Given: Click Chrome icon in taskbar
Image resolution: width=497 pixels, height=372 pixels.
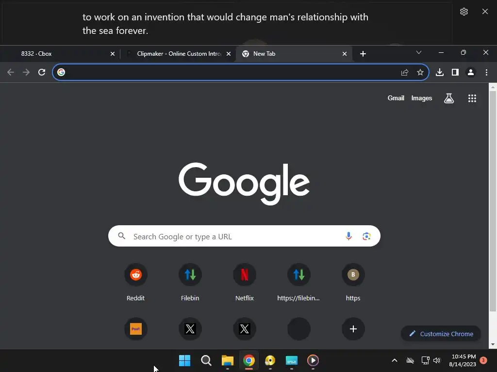Looking at the screenshot, I should click(249, 360).
